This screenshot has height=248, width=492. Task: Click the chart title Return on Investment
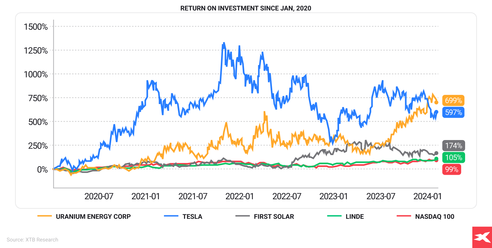pos(246,9)
